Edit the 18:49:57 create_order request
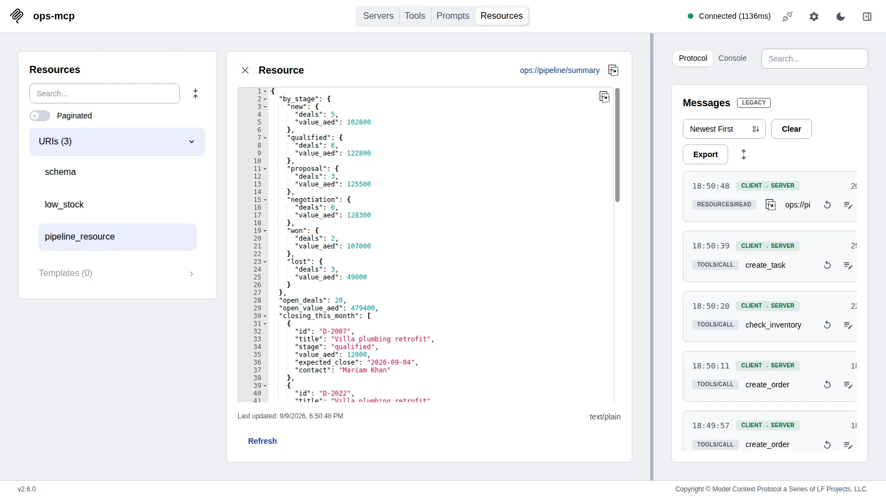The width and height of the screenshot is (886, 498). click(848, 444)
